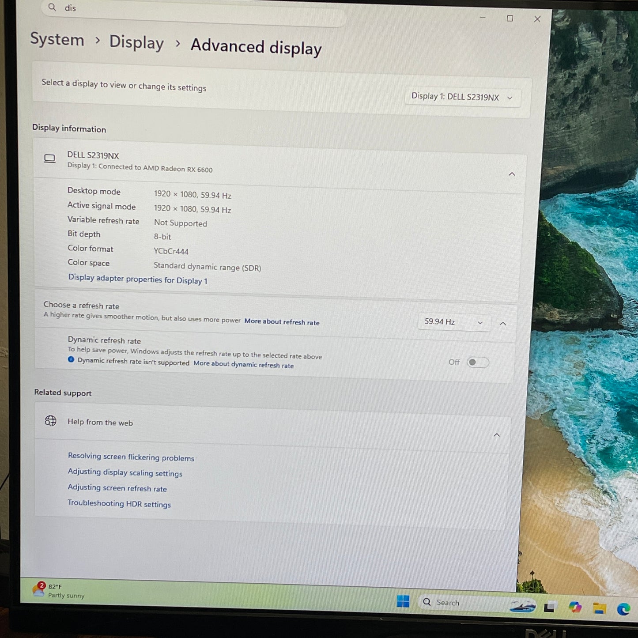Open Troubleshooting HDR settings help link
The height and width of the screenshot is (638, 638).
click(119, 503)
